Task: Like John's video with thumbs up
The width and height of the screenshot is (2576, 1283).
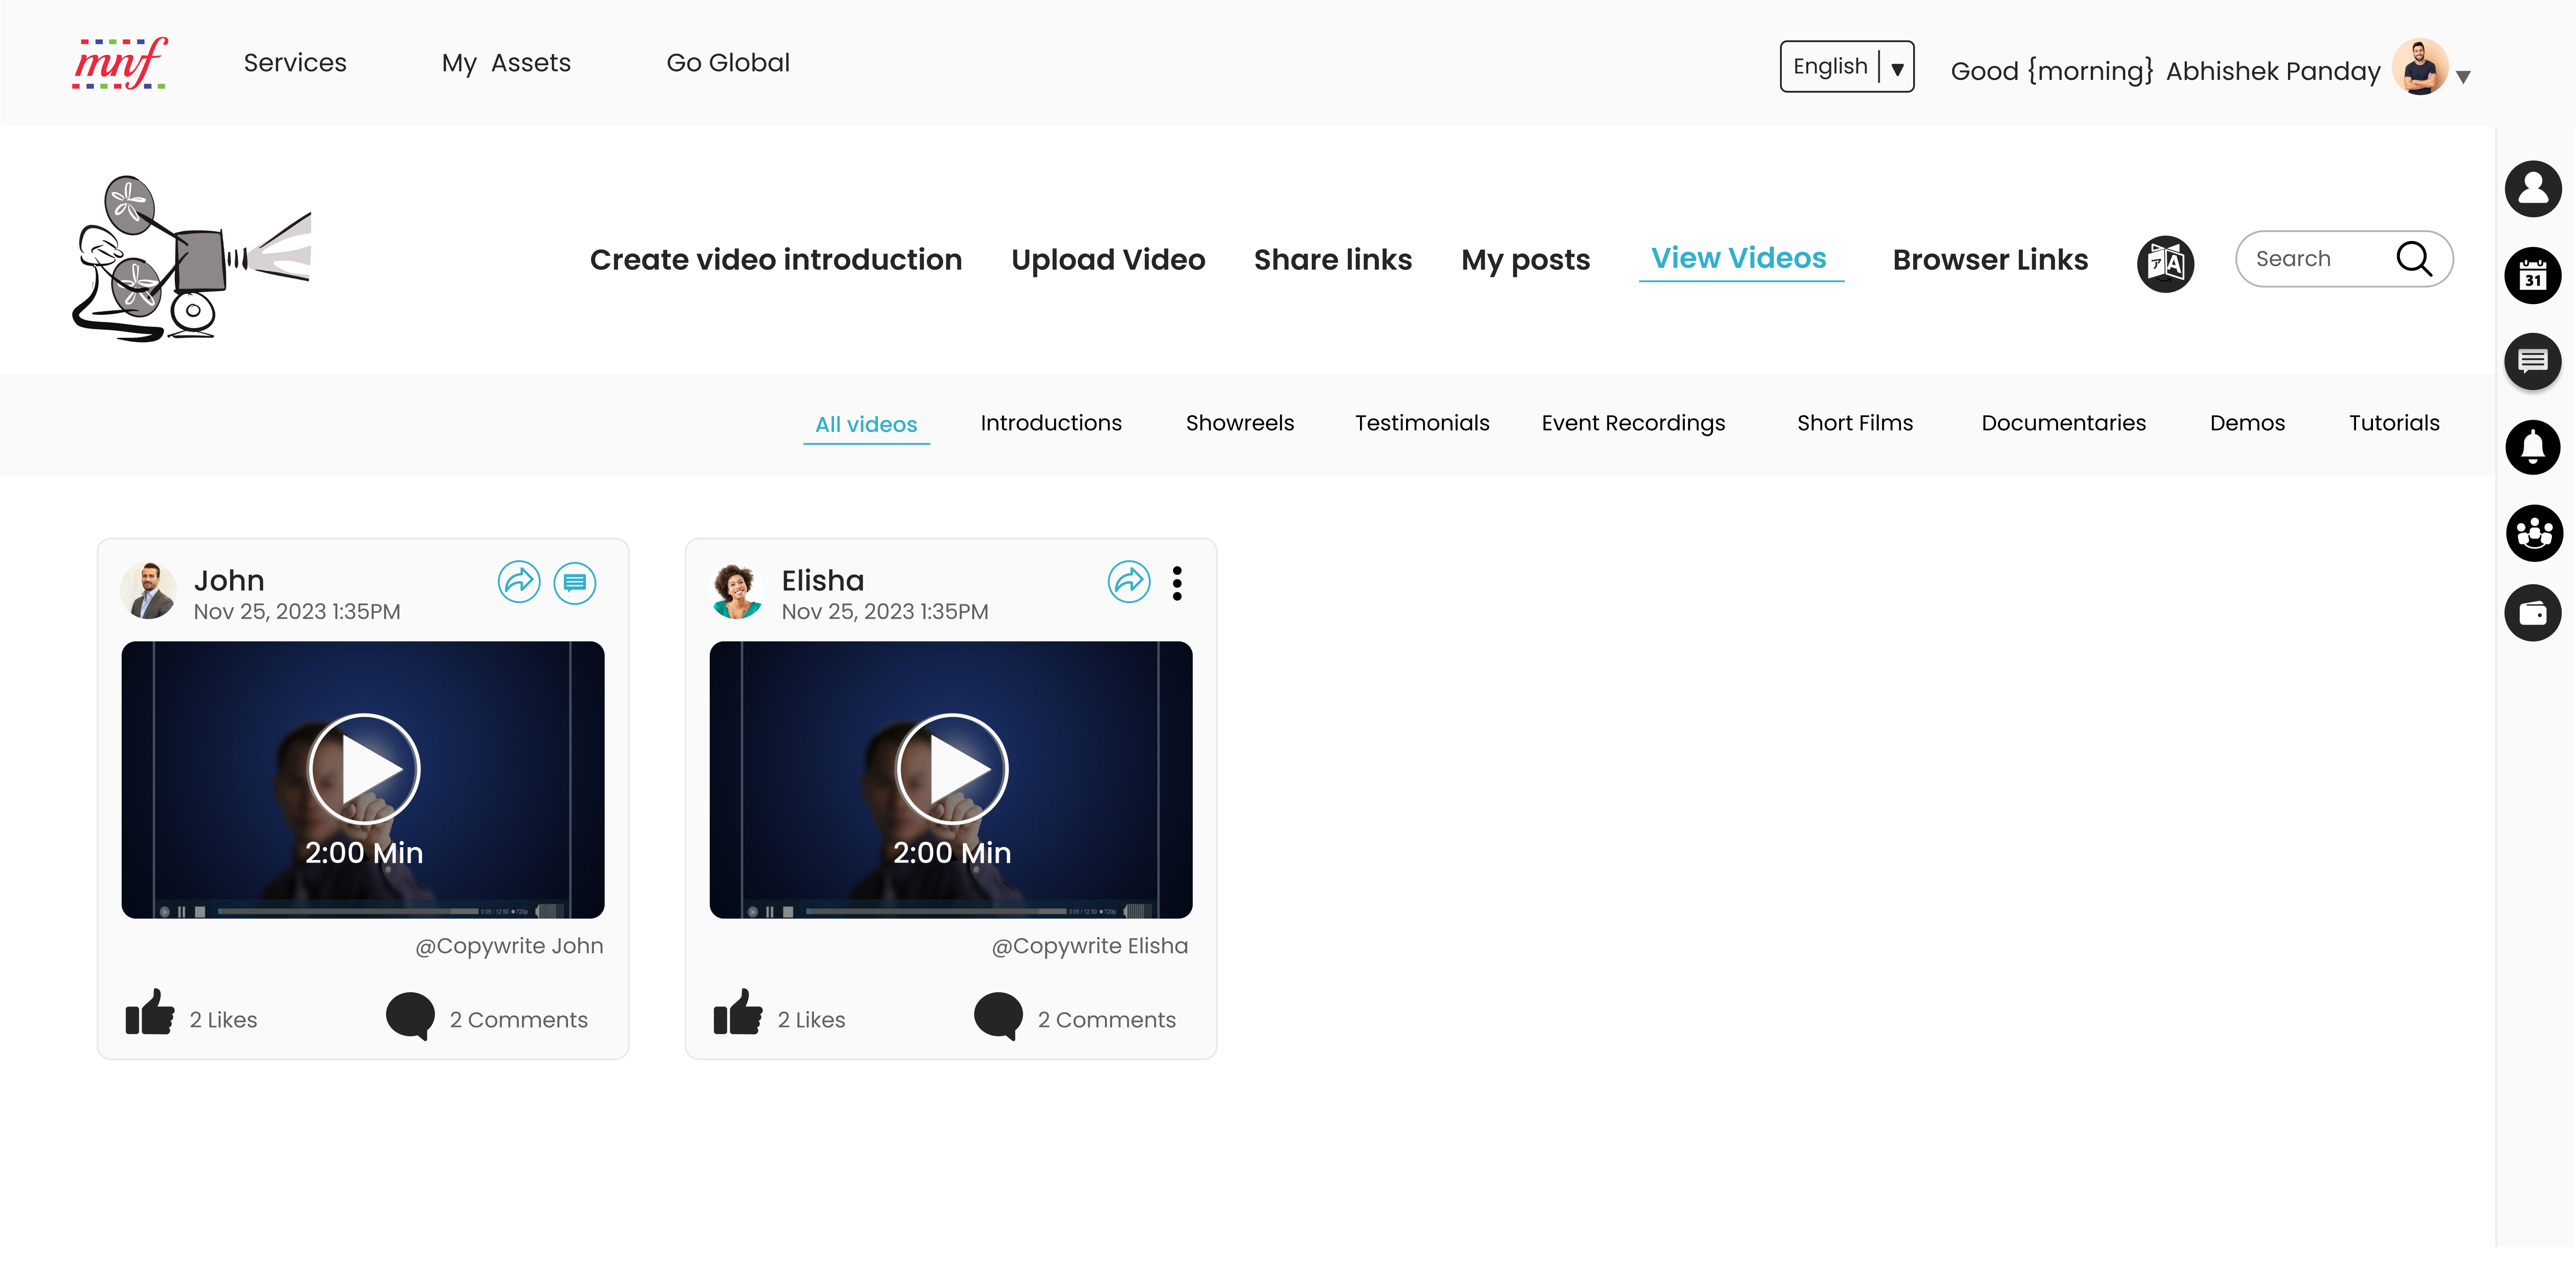Action: pos(150,1013)
